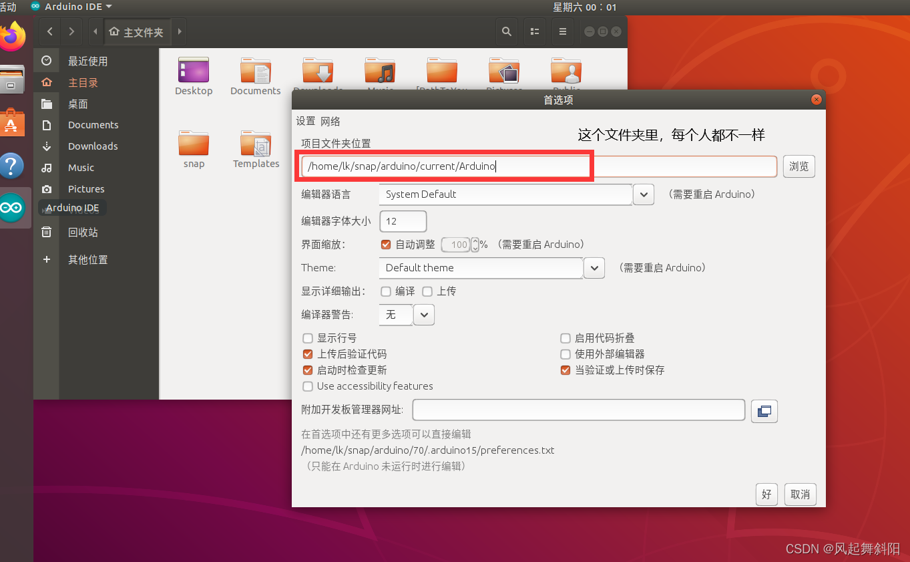This screenshot has height=562, width=910.
Task: Open the Files hamburger menu
Action: (563, 31)
